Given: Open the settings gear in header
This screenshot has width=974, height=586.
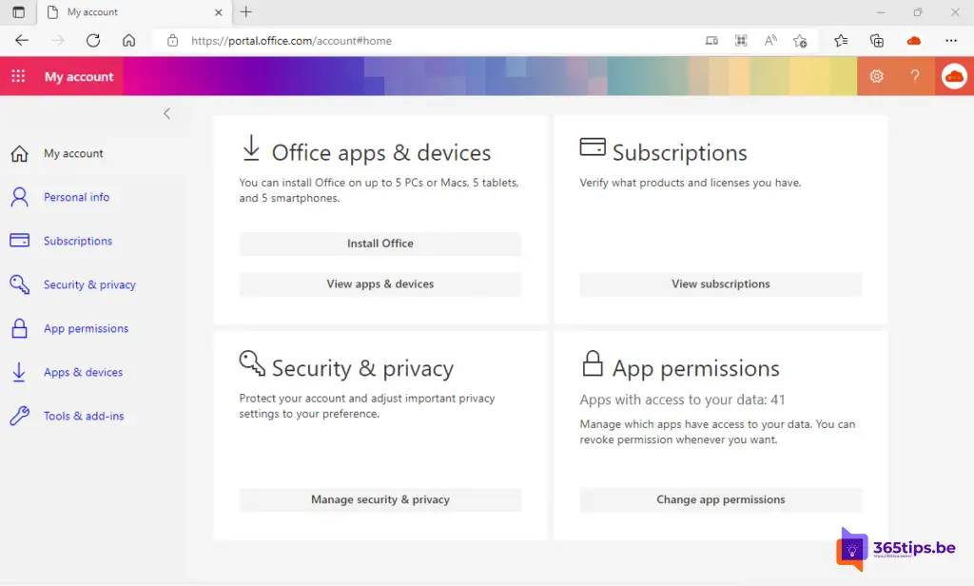Looking at the screenshot, I should click(x=876, y=76).
